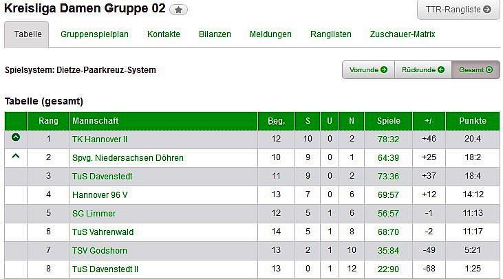Click the Hannover 96 V team link
The height and width of the screenshot is (279, 503).
(x=100, y=194)
